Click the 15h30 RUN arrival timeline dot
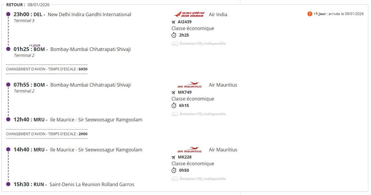371x195 pixels. click(x=8, y=184)
